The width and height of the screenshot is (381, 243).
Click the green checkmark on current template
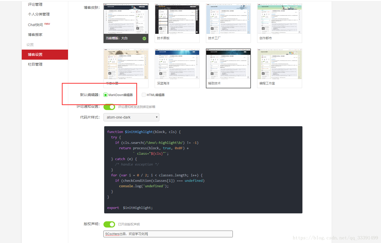click(144, 38)
